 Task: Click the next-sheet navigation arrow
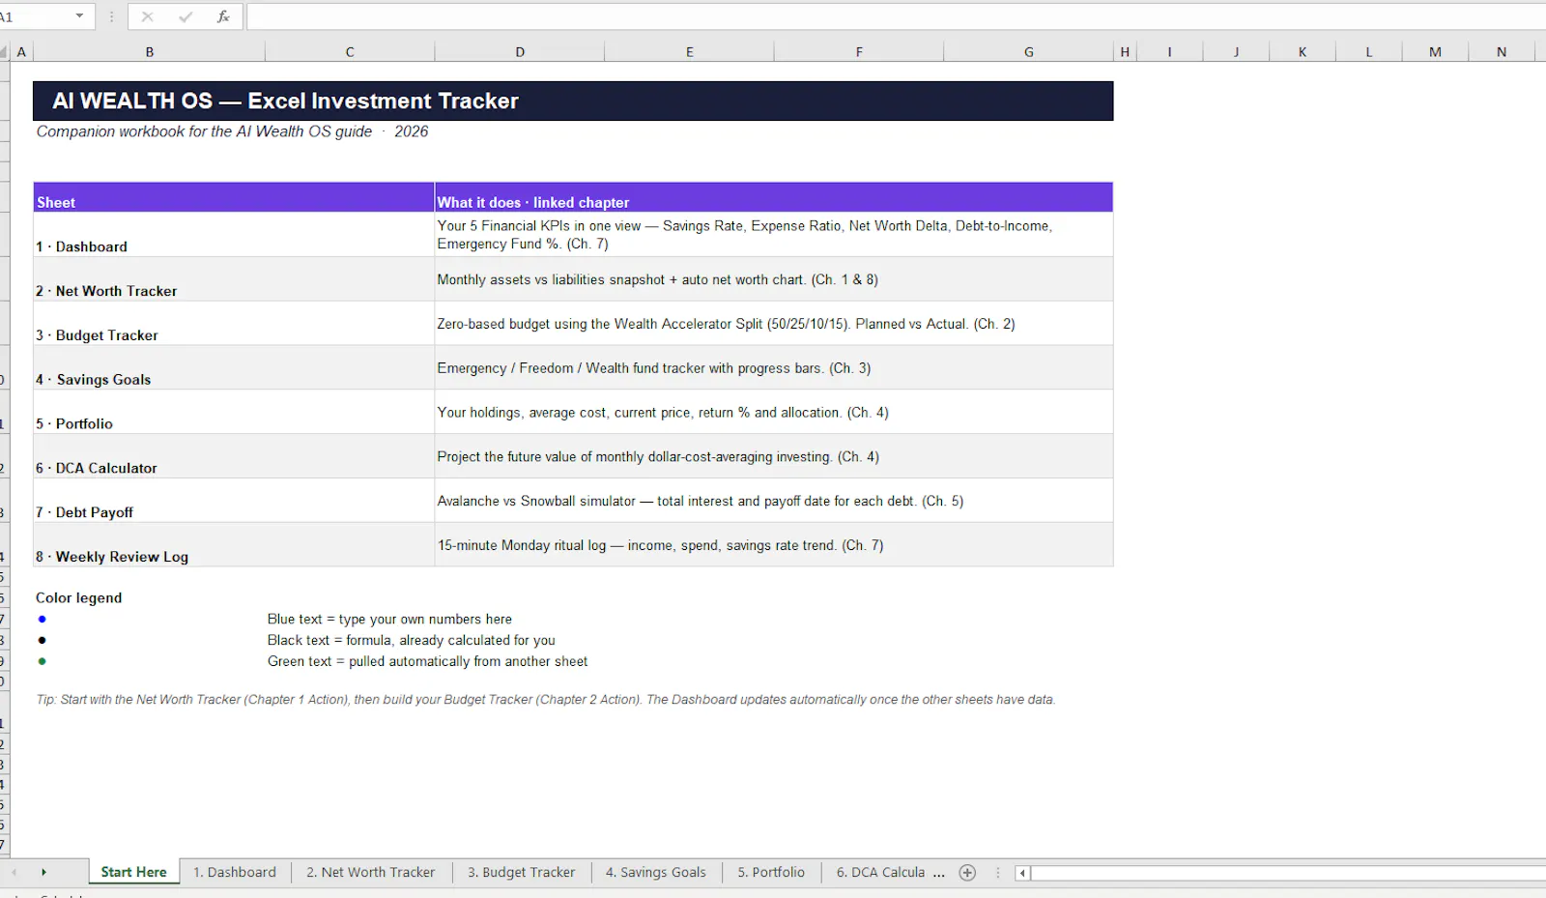coord(43,873)
